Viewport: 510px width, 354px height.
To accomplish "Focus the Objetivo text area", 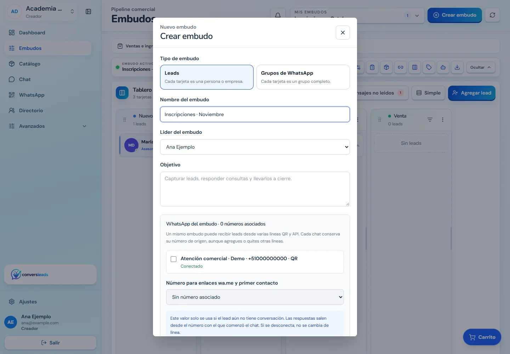I will [x=255, y=189].
